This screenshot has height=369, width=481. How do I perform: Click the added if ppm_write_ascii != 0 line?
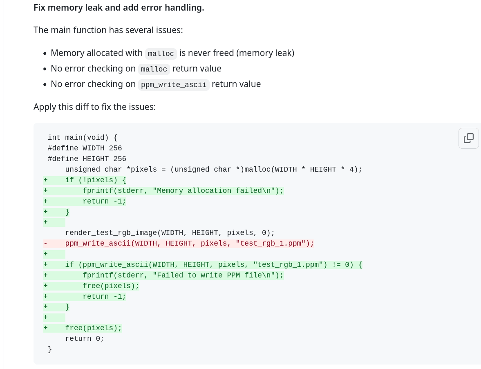pyautogui.click(x=213, y=265)
